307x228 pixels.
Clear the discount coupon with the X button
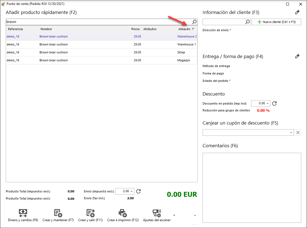pos(298,132)
